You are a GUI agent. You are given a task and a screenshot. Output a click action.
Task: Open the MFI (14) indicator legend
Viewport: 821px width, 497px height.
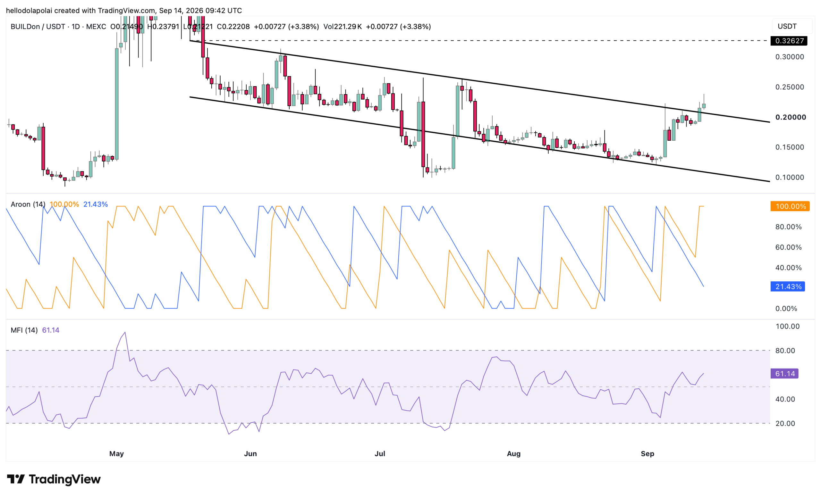[x=24, y=330]
